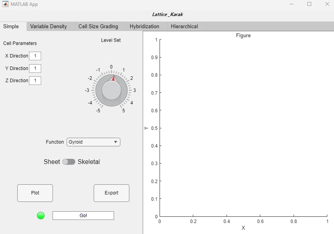Click the Z Direction input field
Screen dimensions: 334x234
click(x=35, y=81)
